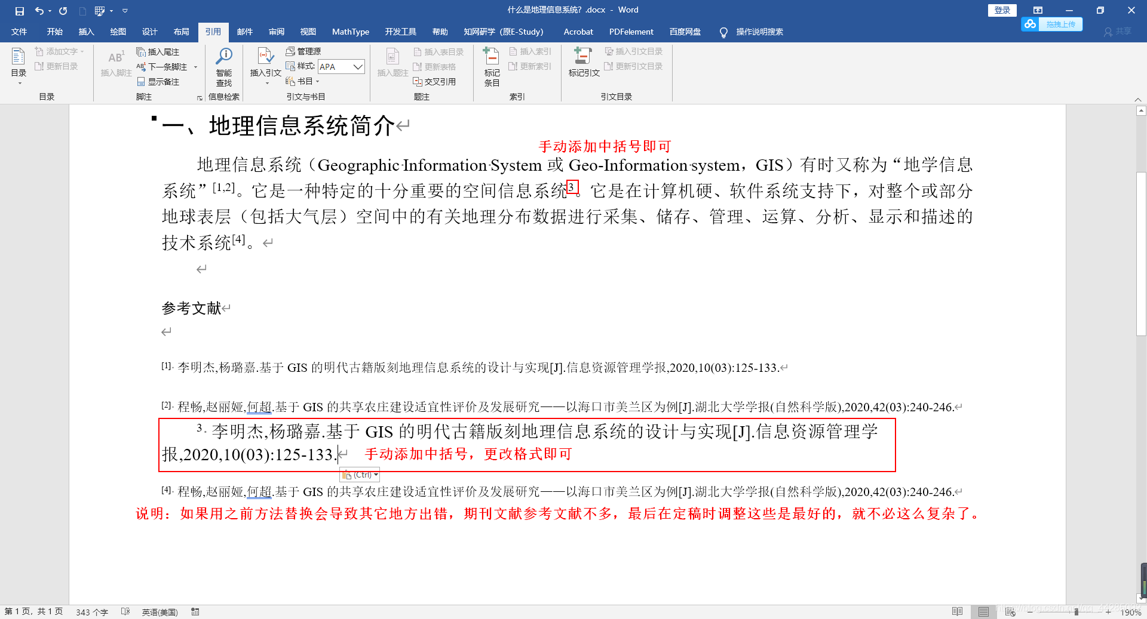Open the 百度网盘 tab

pos(685,32)
